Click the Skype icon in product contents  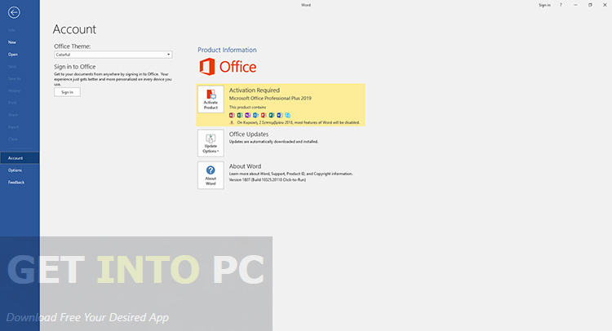[288, 115]
